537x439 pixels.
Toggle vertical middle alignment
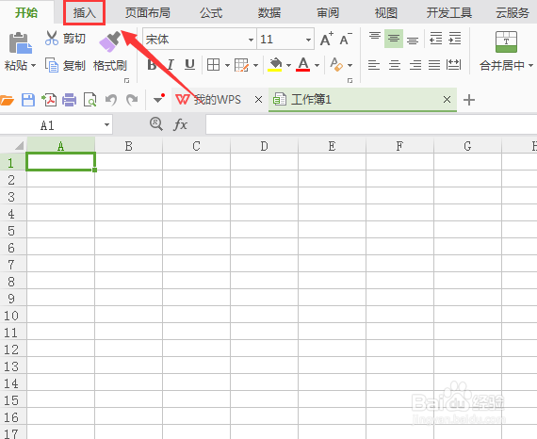394,39
